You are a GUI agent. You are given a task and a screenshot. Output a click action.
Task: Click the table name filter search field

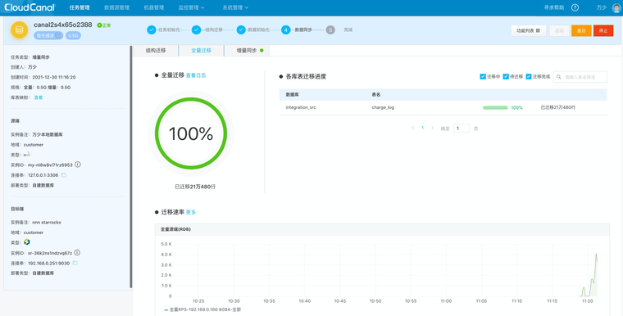(580, 77)
